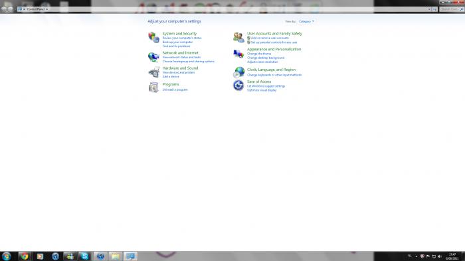This screenshot has width=465, height=261.
Task: Open the Network and Internet icon
Action: point(153,57)
